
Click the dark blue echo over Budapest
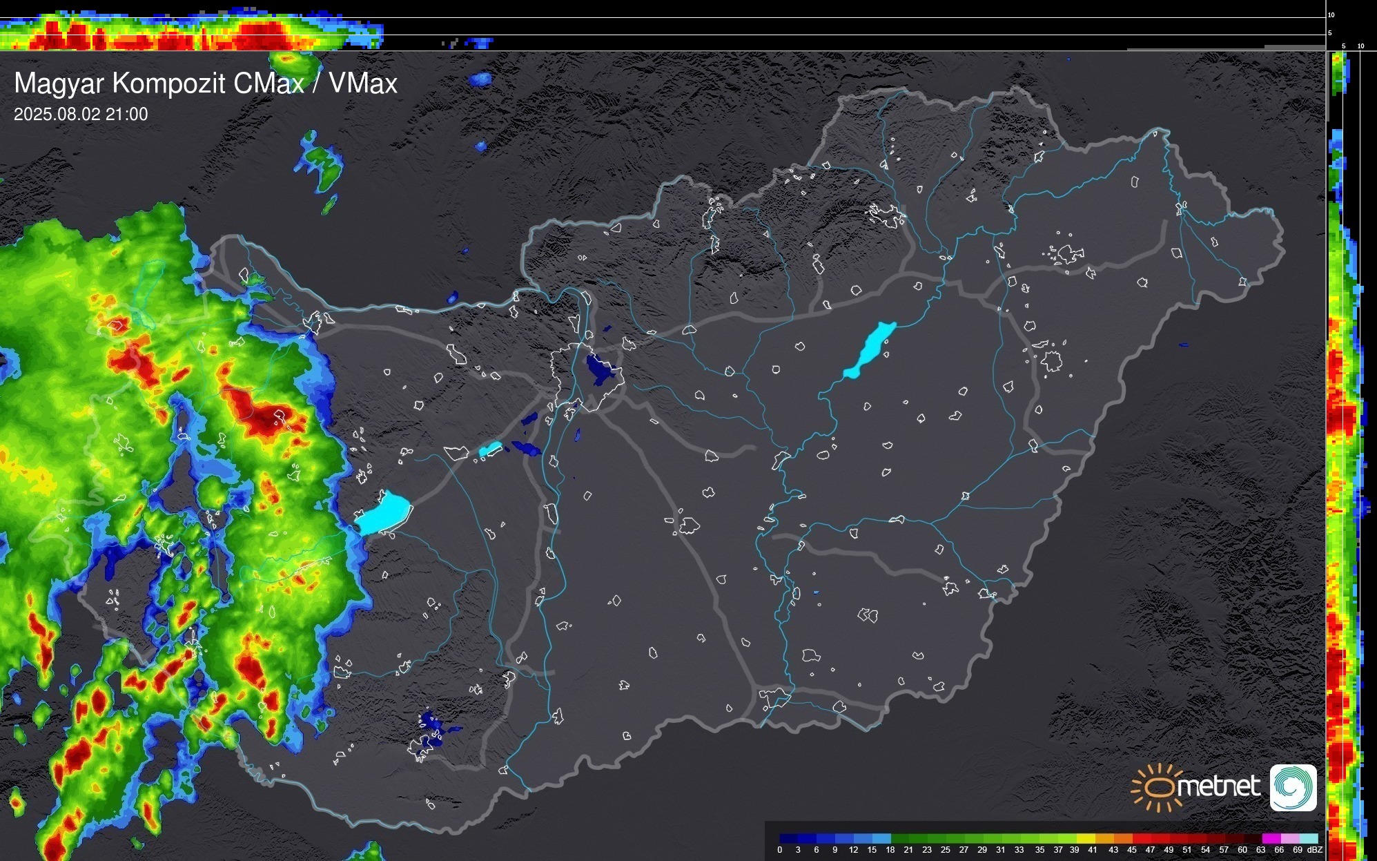click(x=599, y=369)
